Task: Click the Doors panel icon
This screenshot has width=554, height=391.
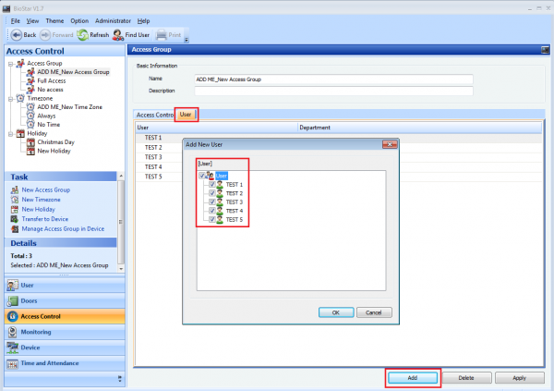Action: tap(12, 301)
